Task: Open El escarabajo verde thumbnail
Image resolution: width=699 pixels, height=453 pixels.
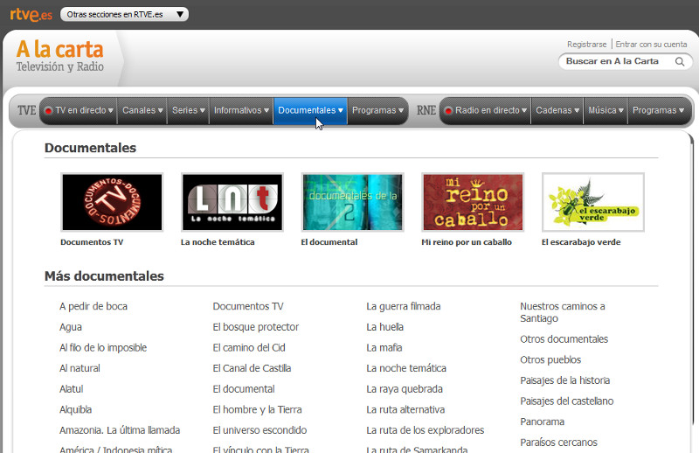Action: (x=593, y=202)
